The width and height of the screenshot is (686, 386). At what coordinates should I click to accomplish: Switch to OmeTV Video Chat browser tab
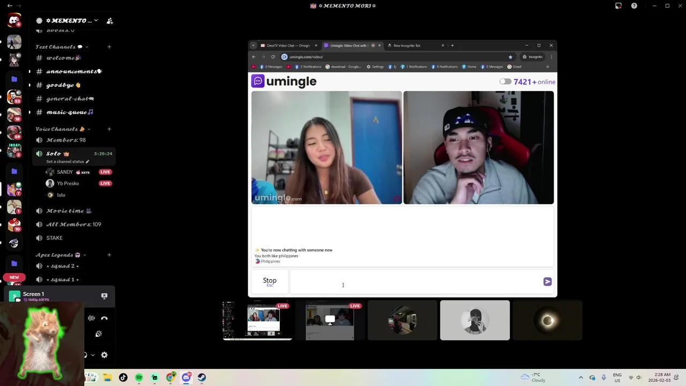pos(288,46)
